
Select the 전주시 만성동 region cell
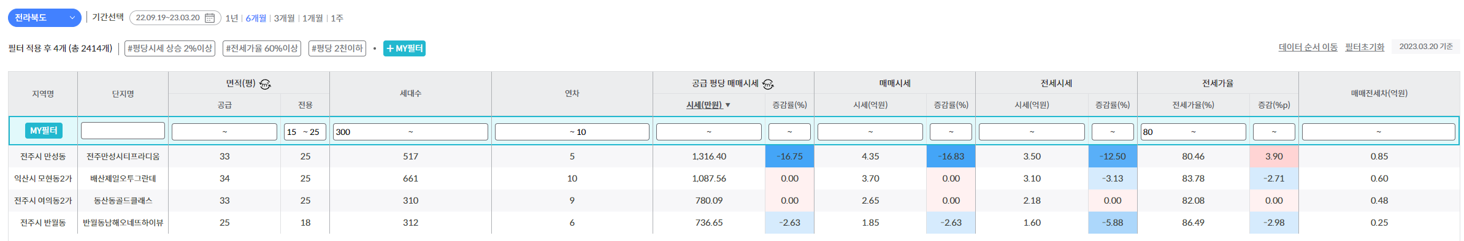[43, 156]
